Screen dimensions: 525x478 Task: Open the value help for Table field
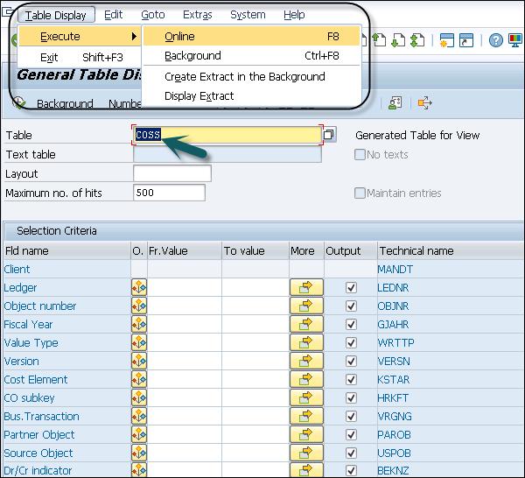329,135
